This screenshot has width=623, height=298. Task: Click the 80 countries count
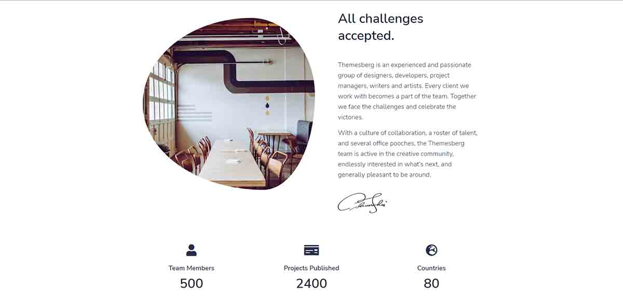(431, 283)
